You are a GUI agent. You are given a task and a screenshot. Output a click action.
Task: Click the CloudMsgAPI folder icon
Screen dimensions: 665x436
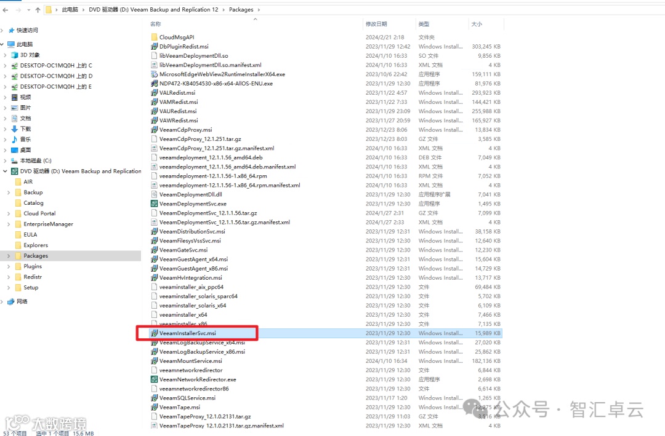click(155, 38)
